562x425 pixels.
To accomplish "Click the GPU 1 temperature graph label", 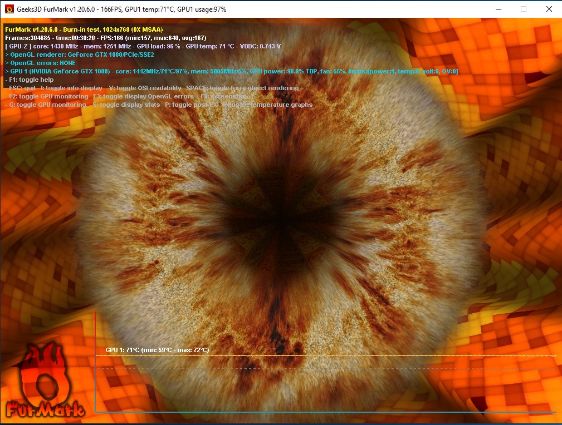I will [157, 350].
